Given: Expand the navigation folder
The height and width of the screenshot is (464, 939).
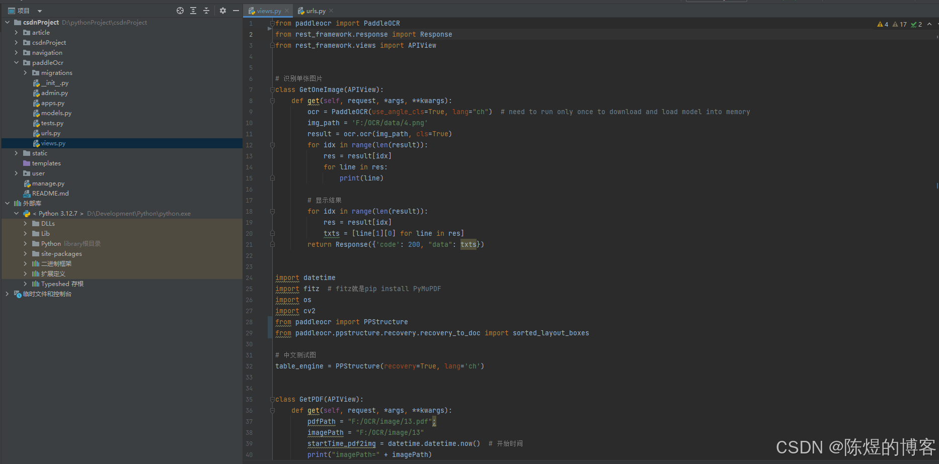Looking at the screenshot, I should 16,53.
